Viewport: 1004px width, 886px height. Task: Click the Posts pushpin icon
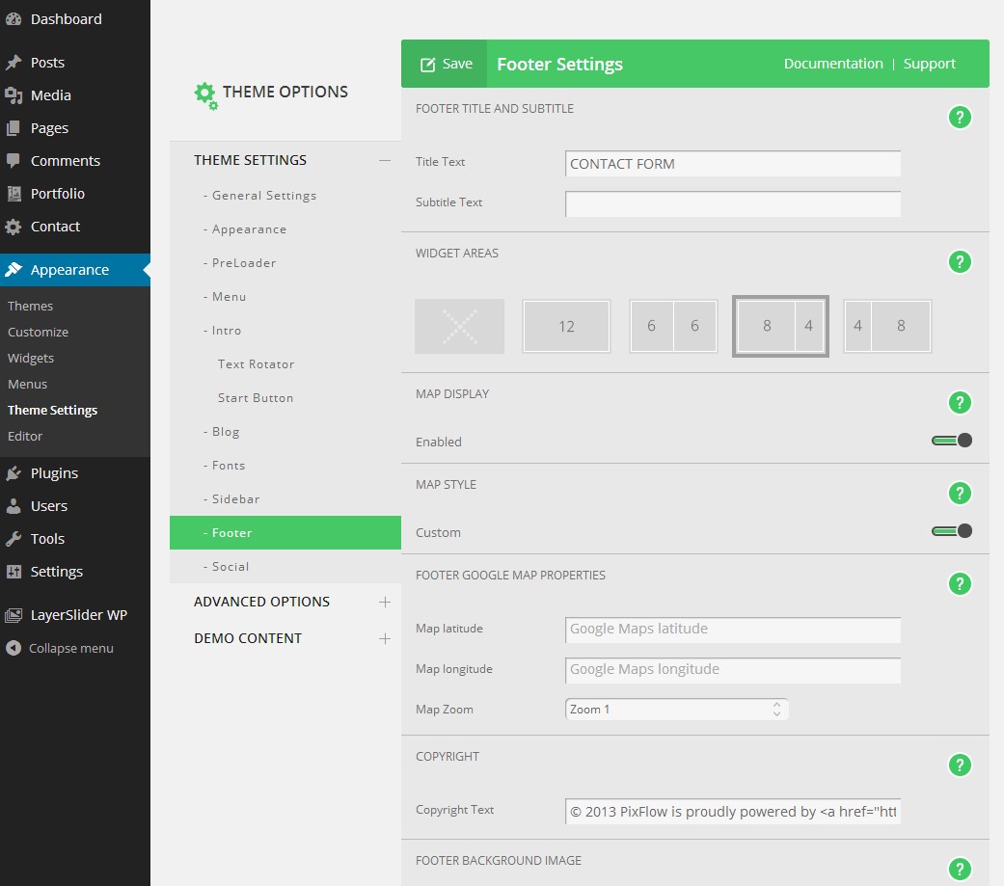tap(14, 63)
